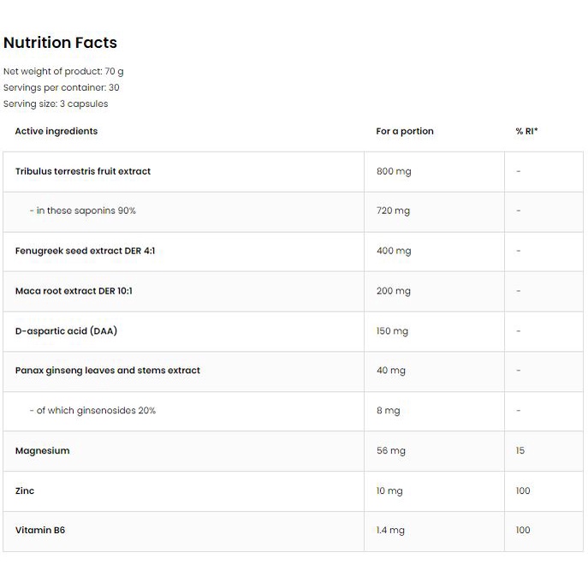The height and width of the screenshot is (588, 588).
Task: Click the Active ingredients column header
Action: (x=56, y=131)
